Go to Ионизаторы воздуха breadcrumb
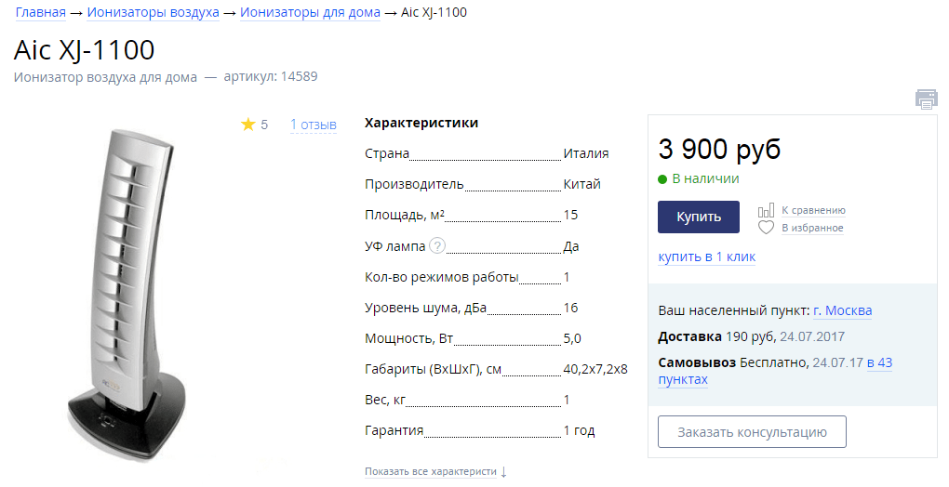 pos(154,12)
